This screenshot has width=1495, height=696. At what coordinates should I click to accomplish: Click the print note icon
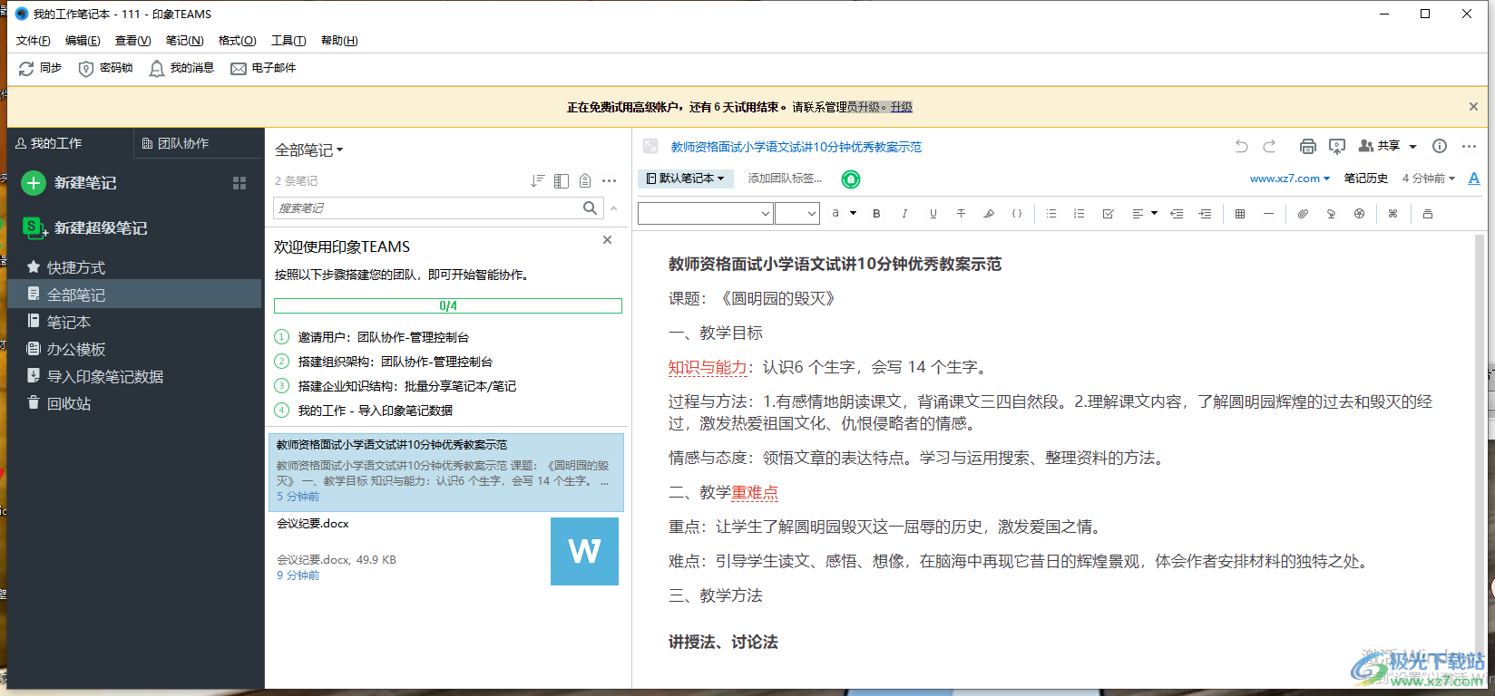pos(1307,146)
